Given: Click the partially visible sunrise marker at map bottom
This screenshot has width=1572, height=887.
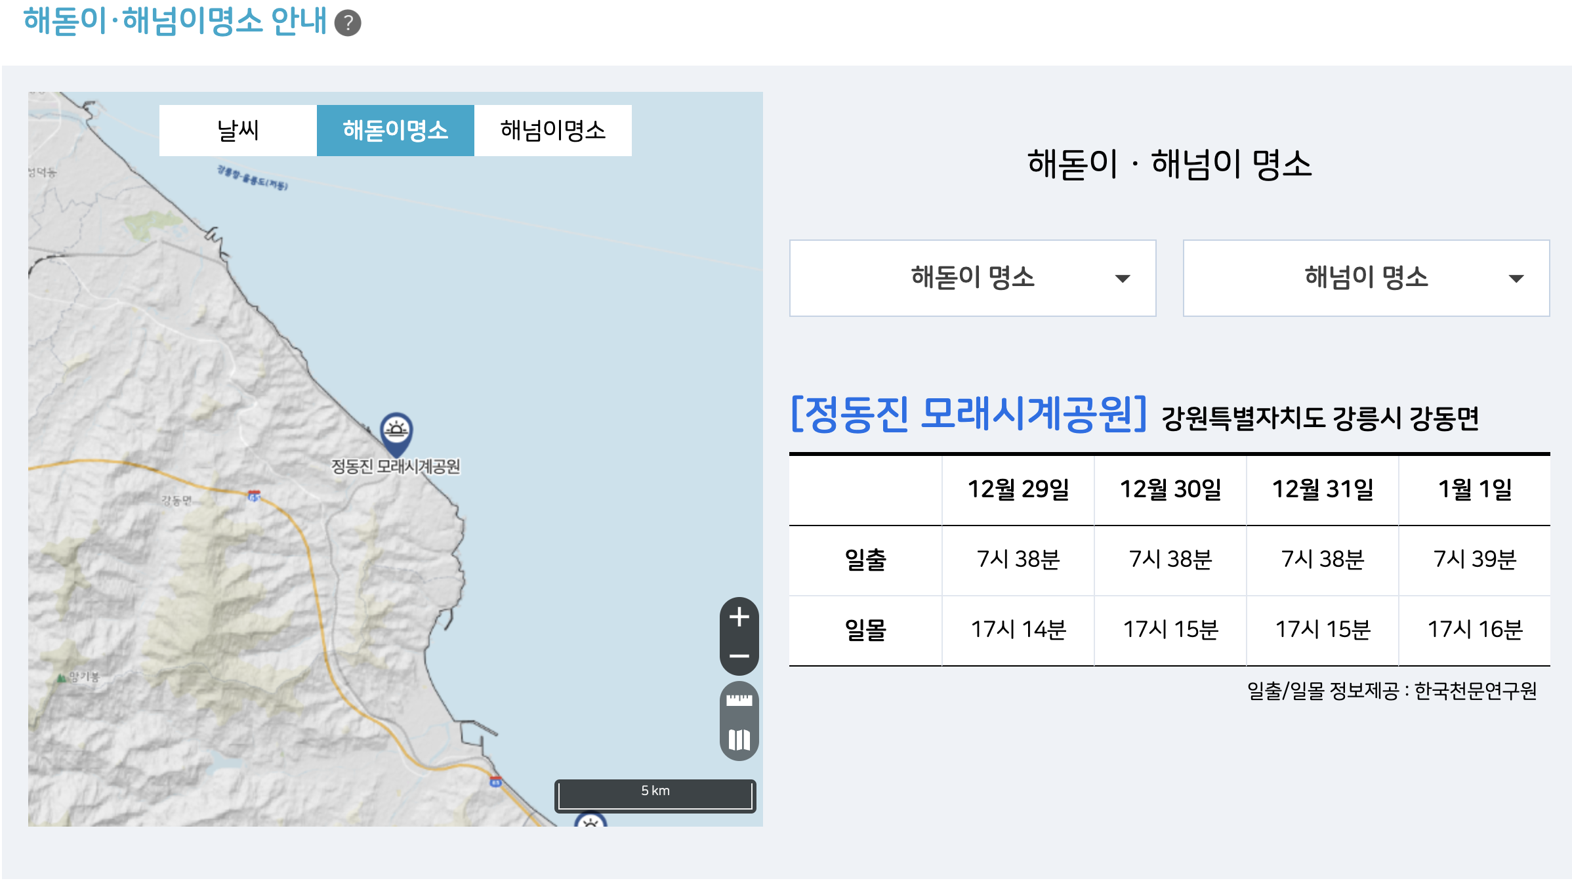Looking at the screenshot, I should 590,820.
